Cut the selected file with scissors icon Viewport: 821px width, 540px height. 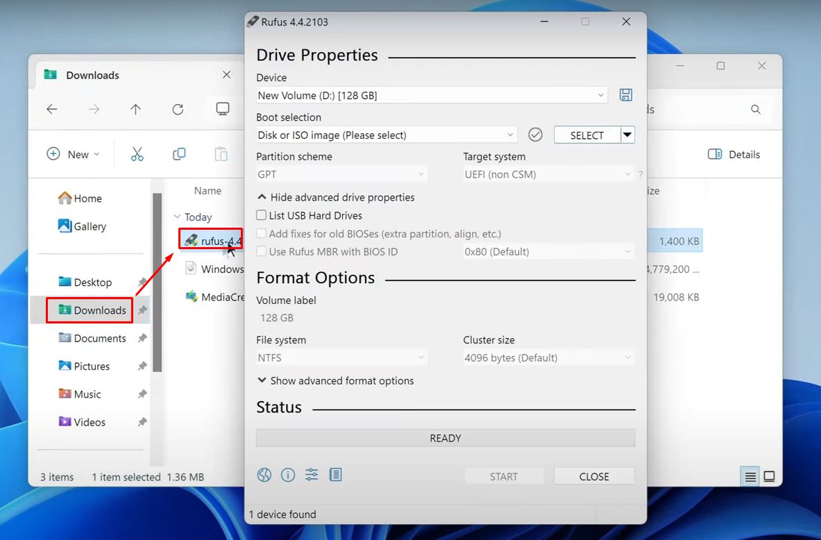click(137, 154)
